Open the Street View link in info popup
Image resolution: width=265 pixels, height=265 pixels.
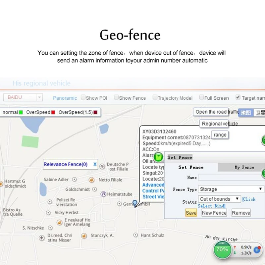coord(153,197)
